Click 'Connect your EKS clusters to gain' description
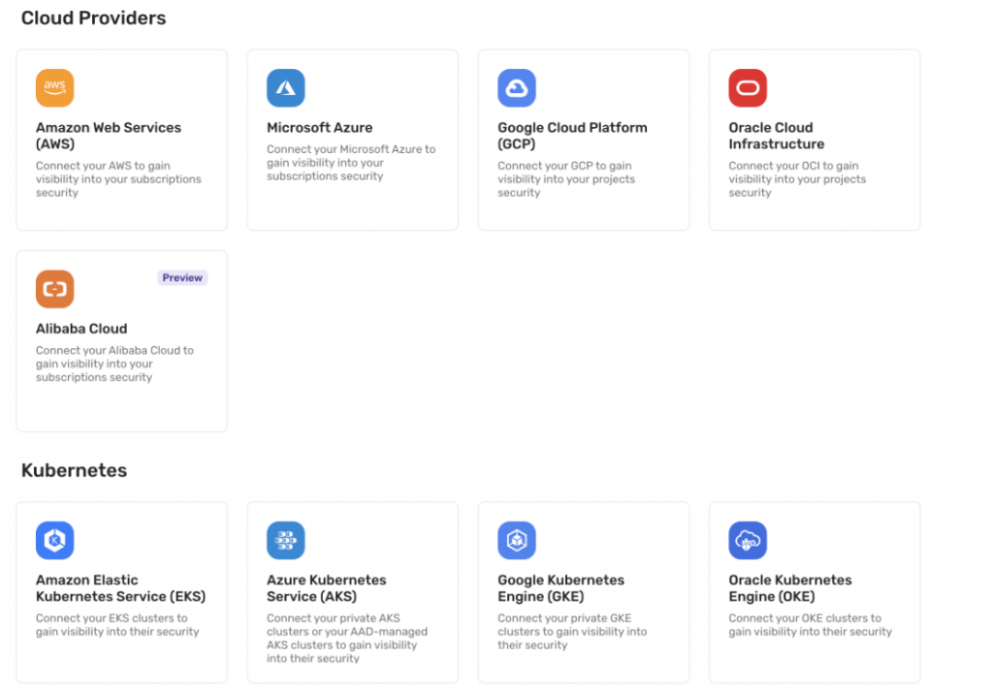993x698 pixels. click(x=117, y=624)
